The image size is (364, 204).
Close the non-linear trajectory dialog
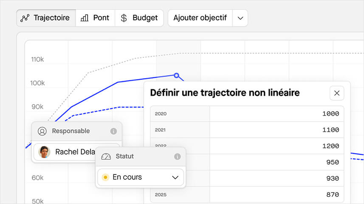(x=337, y=93)
